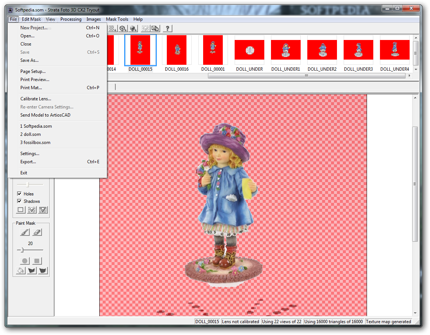
Task: Toggle the Shadows checkbox
Action: click(x=19, y=201)
